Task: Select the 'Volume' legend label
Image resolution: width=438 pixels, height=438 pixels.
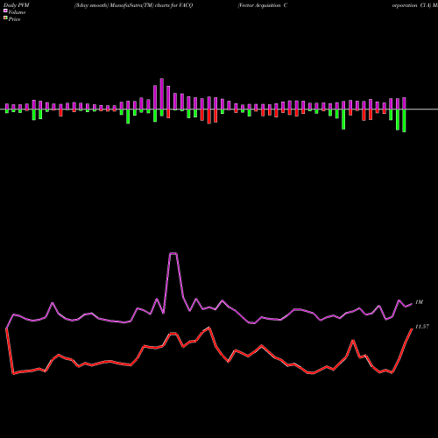Action: click(x=17, y=12)
